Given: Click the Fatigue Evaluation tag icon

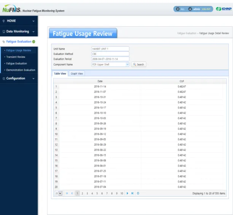Looking at the screenshot, I should [x=4, y=42].
